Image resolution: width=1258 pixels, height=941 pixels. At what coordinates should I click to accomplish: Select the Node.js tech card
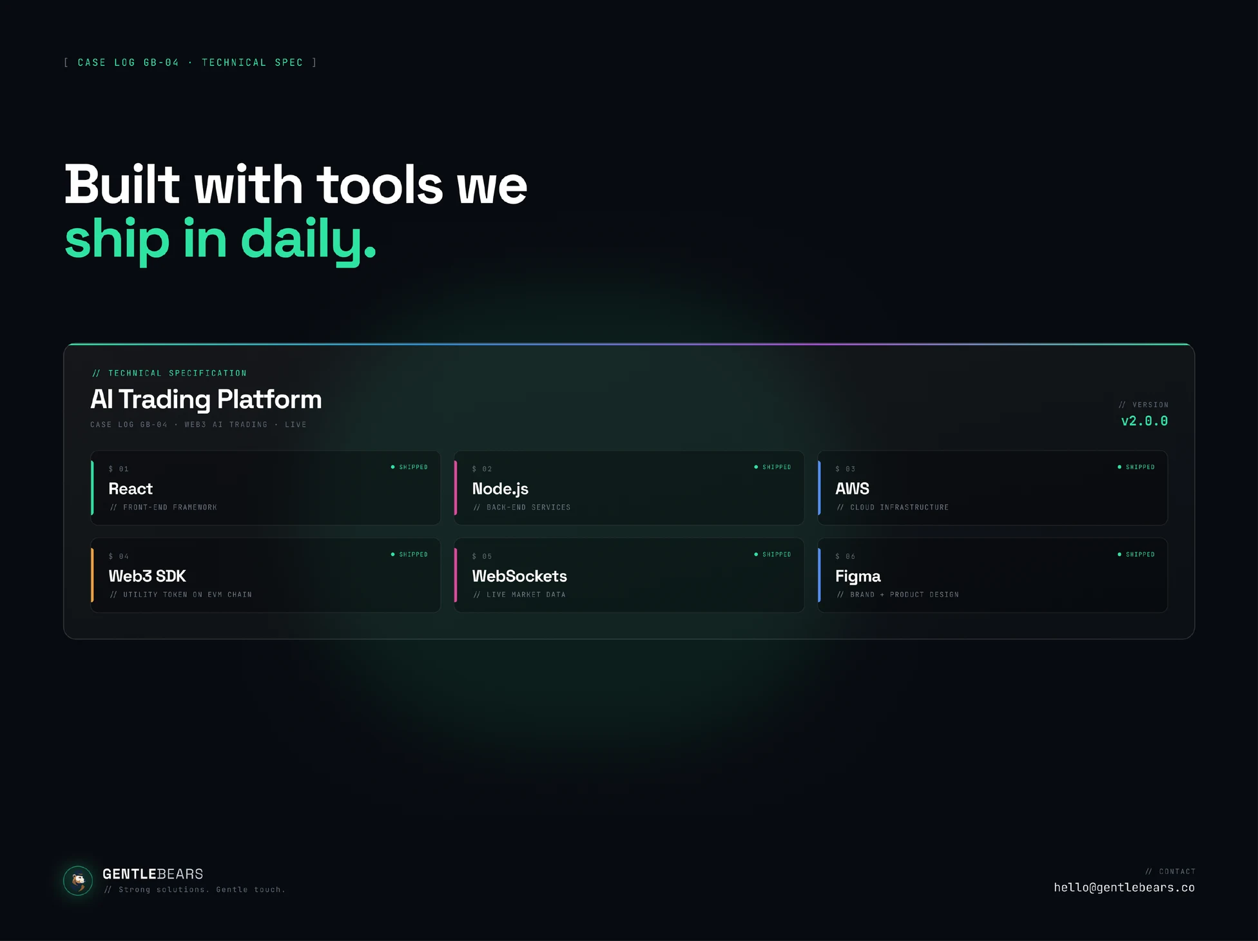click(x=629, y=488)
